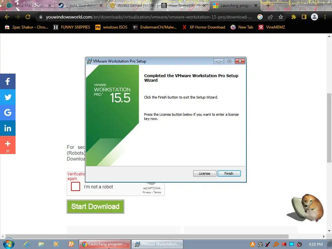The height and width of the screenshot is (249, 332).
Task: Open reCAPTCHA Privacy link
Action: click(x=147, y=192)
